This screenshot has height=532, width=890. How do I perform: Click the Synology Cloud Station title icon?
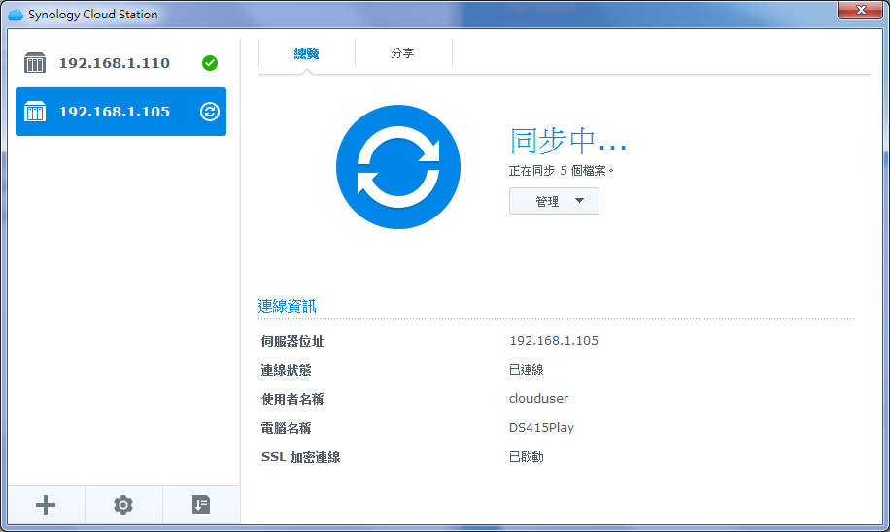[x=16, y=15]
